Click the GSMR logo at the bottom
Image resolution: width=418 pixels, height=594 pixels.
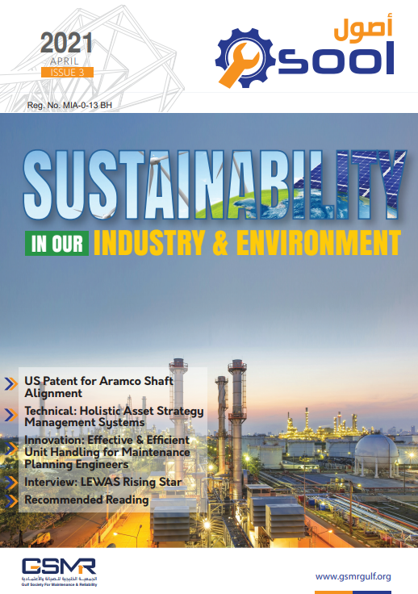pos(59,572)
